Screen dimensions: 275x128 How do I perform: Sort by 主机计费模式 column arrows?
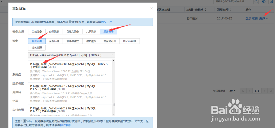205,9
